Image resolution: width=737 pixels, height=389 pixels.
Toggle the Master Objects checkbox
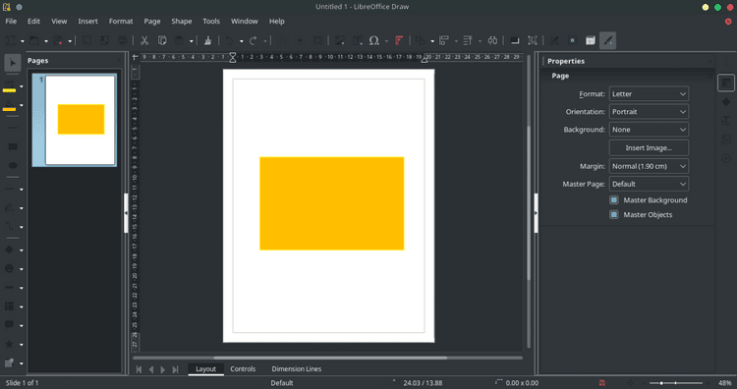point(614,215)
